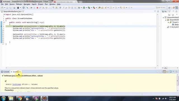The image size is (179, 101).
Task: Click the Disconnect debug icon
Action: pos(40,8)
